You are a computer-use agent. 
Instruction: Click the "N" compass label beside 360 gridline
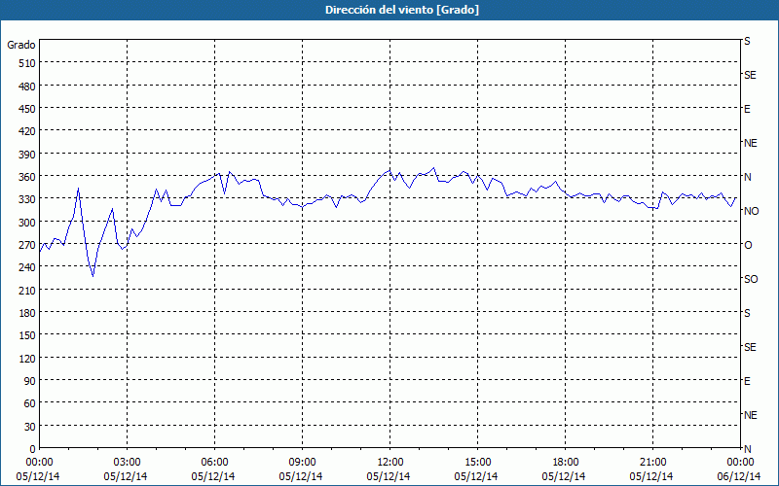[748, 177]
